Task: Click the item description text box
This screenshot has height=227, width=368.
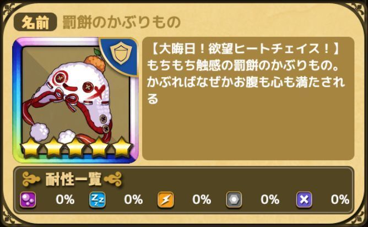Action: tap(248, 99)
